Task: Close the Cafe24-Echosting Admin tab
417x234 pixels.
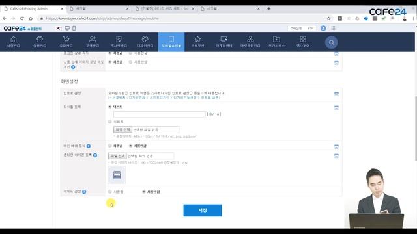Action: tap(62, 8)
